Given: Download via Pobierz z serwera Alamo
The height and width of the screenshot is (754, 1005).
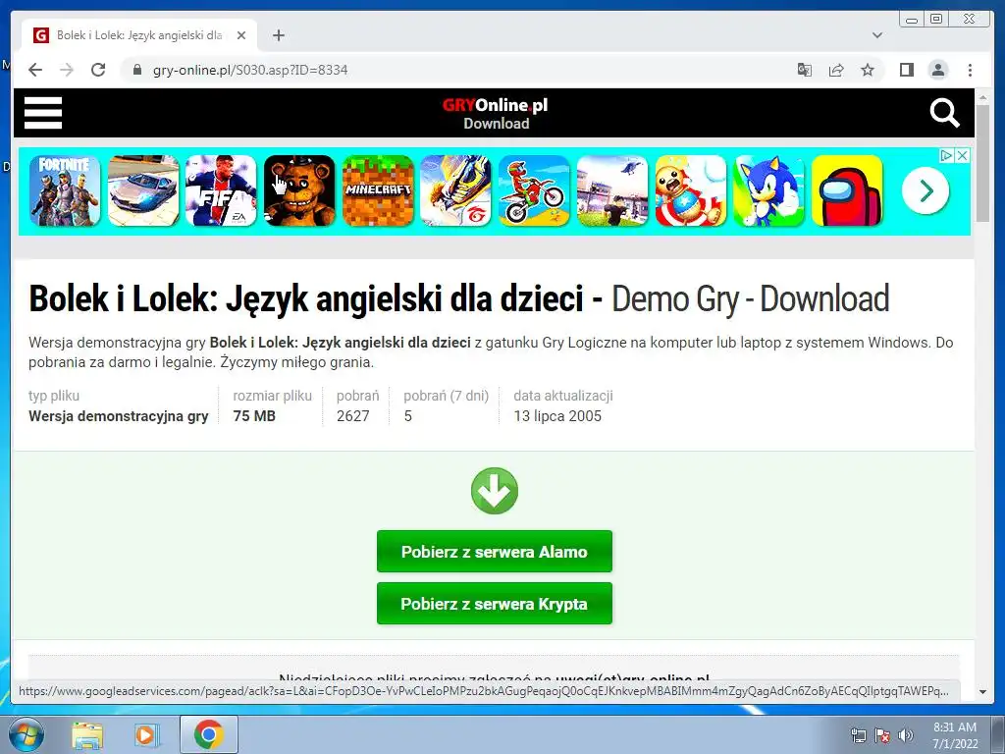Looking at the screenshot, I should (x=495, y=552).
